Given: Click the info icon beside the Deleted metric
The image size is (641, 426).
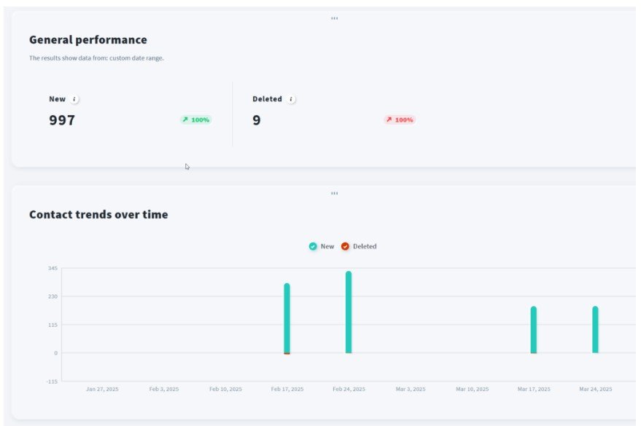Looking at the screenshot, I should point(292,98).
